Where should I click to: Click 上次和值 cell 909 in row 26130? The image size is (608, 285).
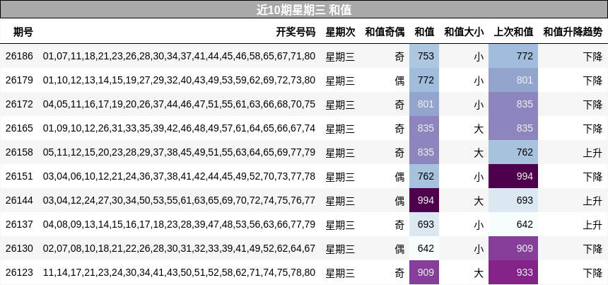pos(513,248)
